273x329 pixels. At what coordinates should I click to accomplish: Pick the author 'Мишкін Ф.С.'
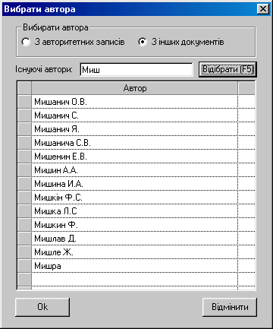coord(135,198)
